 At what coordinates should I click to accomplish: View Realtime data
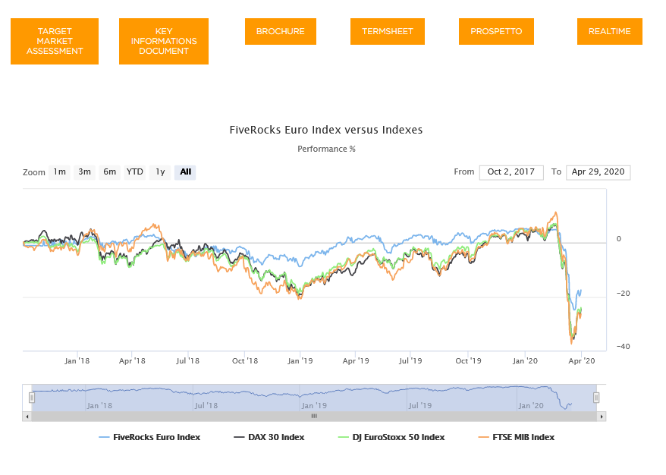[x=610, y=31]
